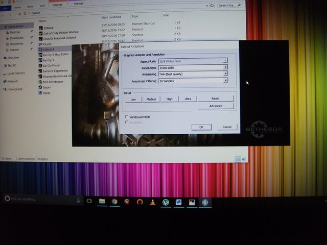Image resolution: width=327 pixels, height=245 pixels.
Task: Open the Anisotropic Filtering dropdown
Action: pos(193,81)
